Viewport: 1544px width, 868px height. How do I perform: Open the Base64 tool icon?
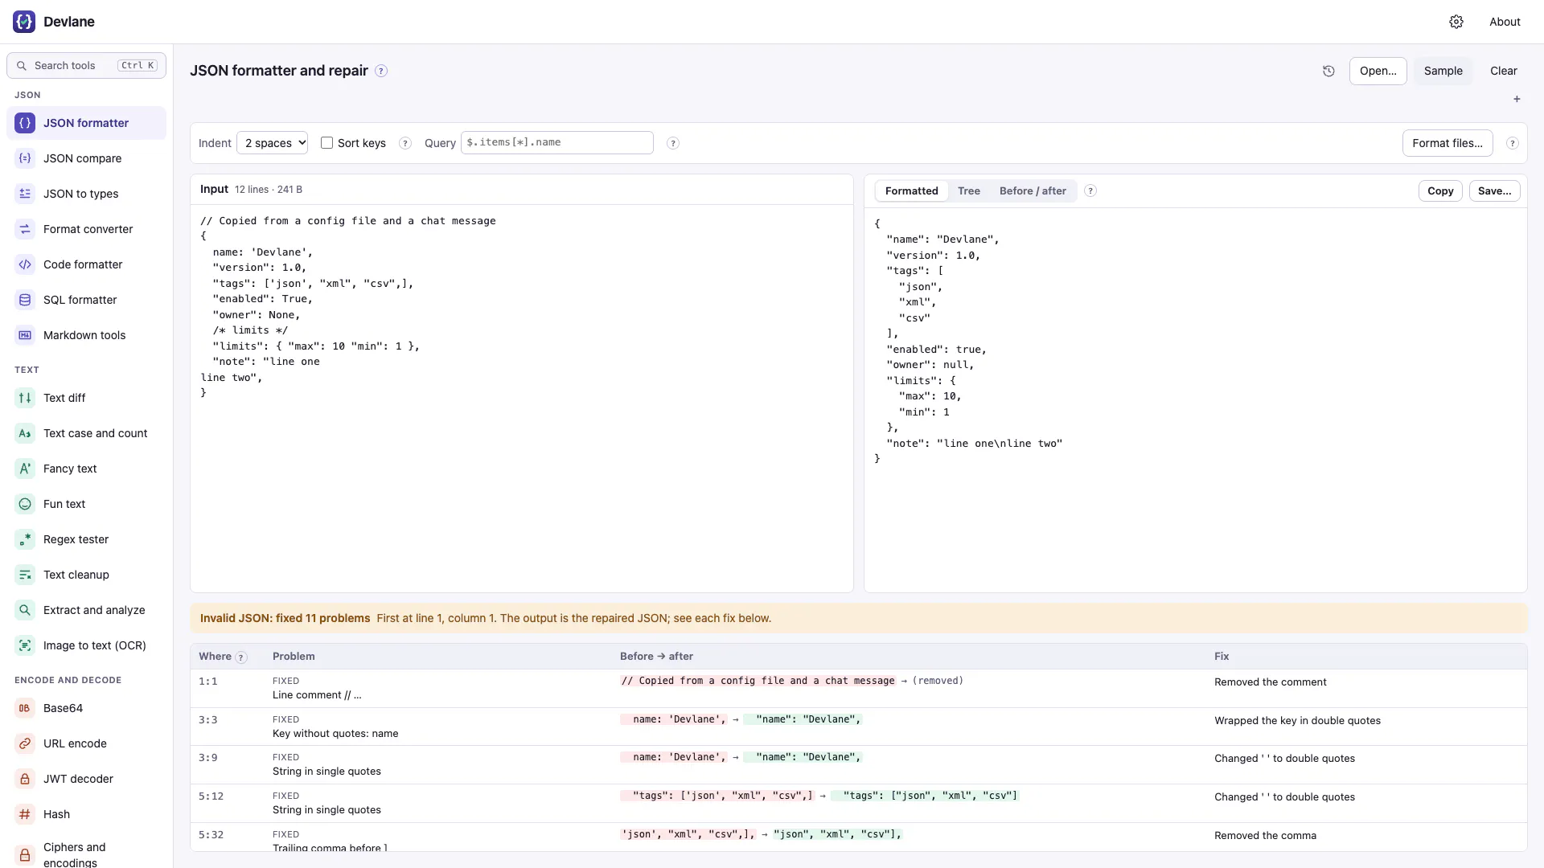[x=25, y=708]
